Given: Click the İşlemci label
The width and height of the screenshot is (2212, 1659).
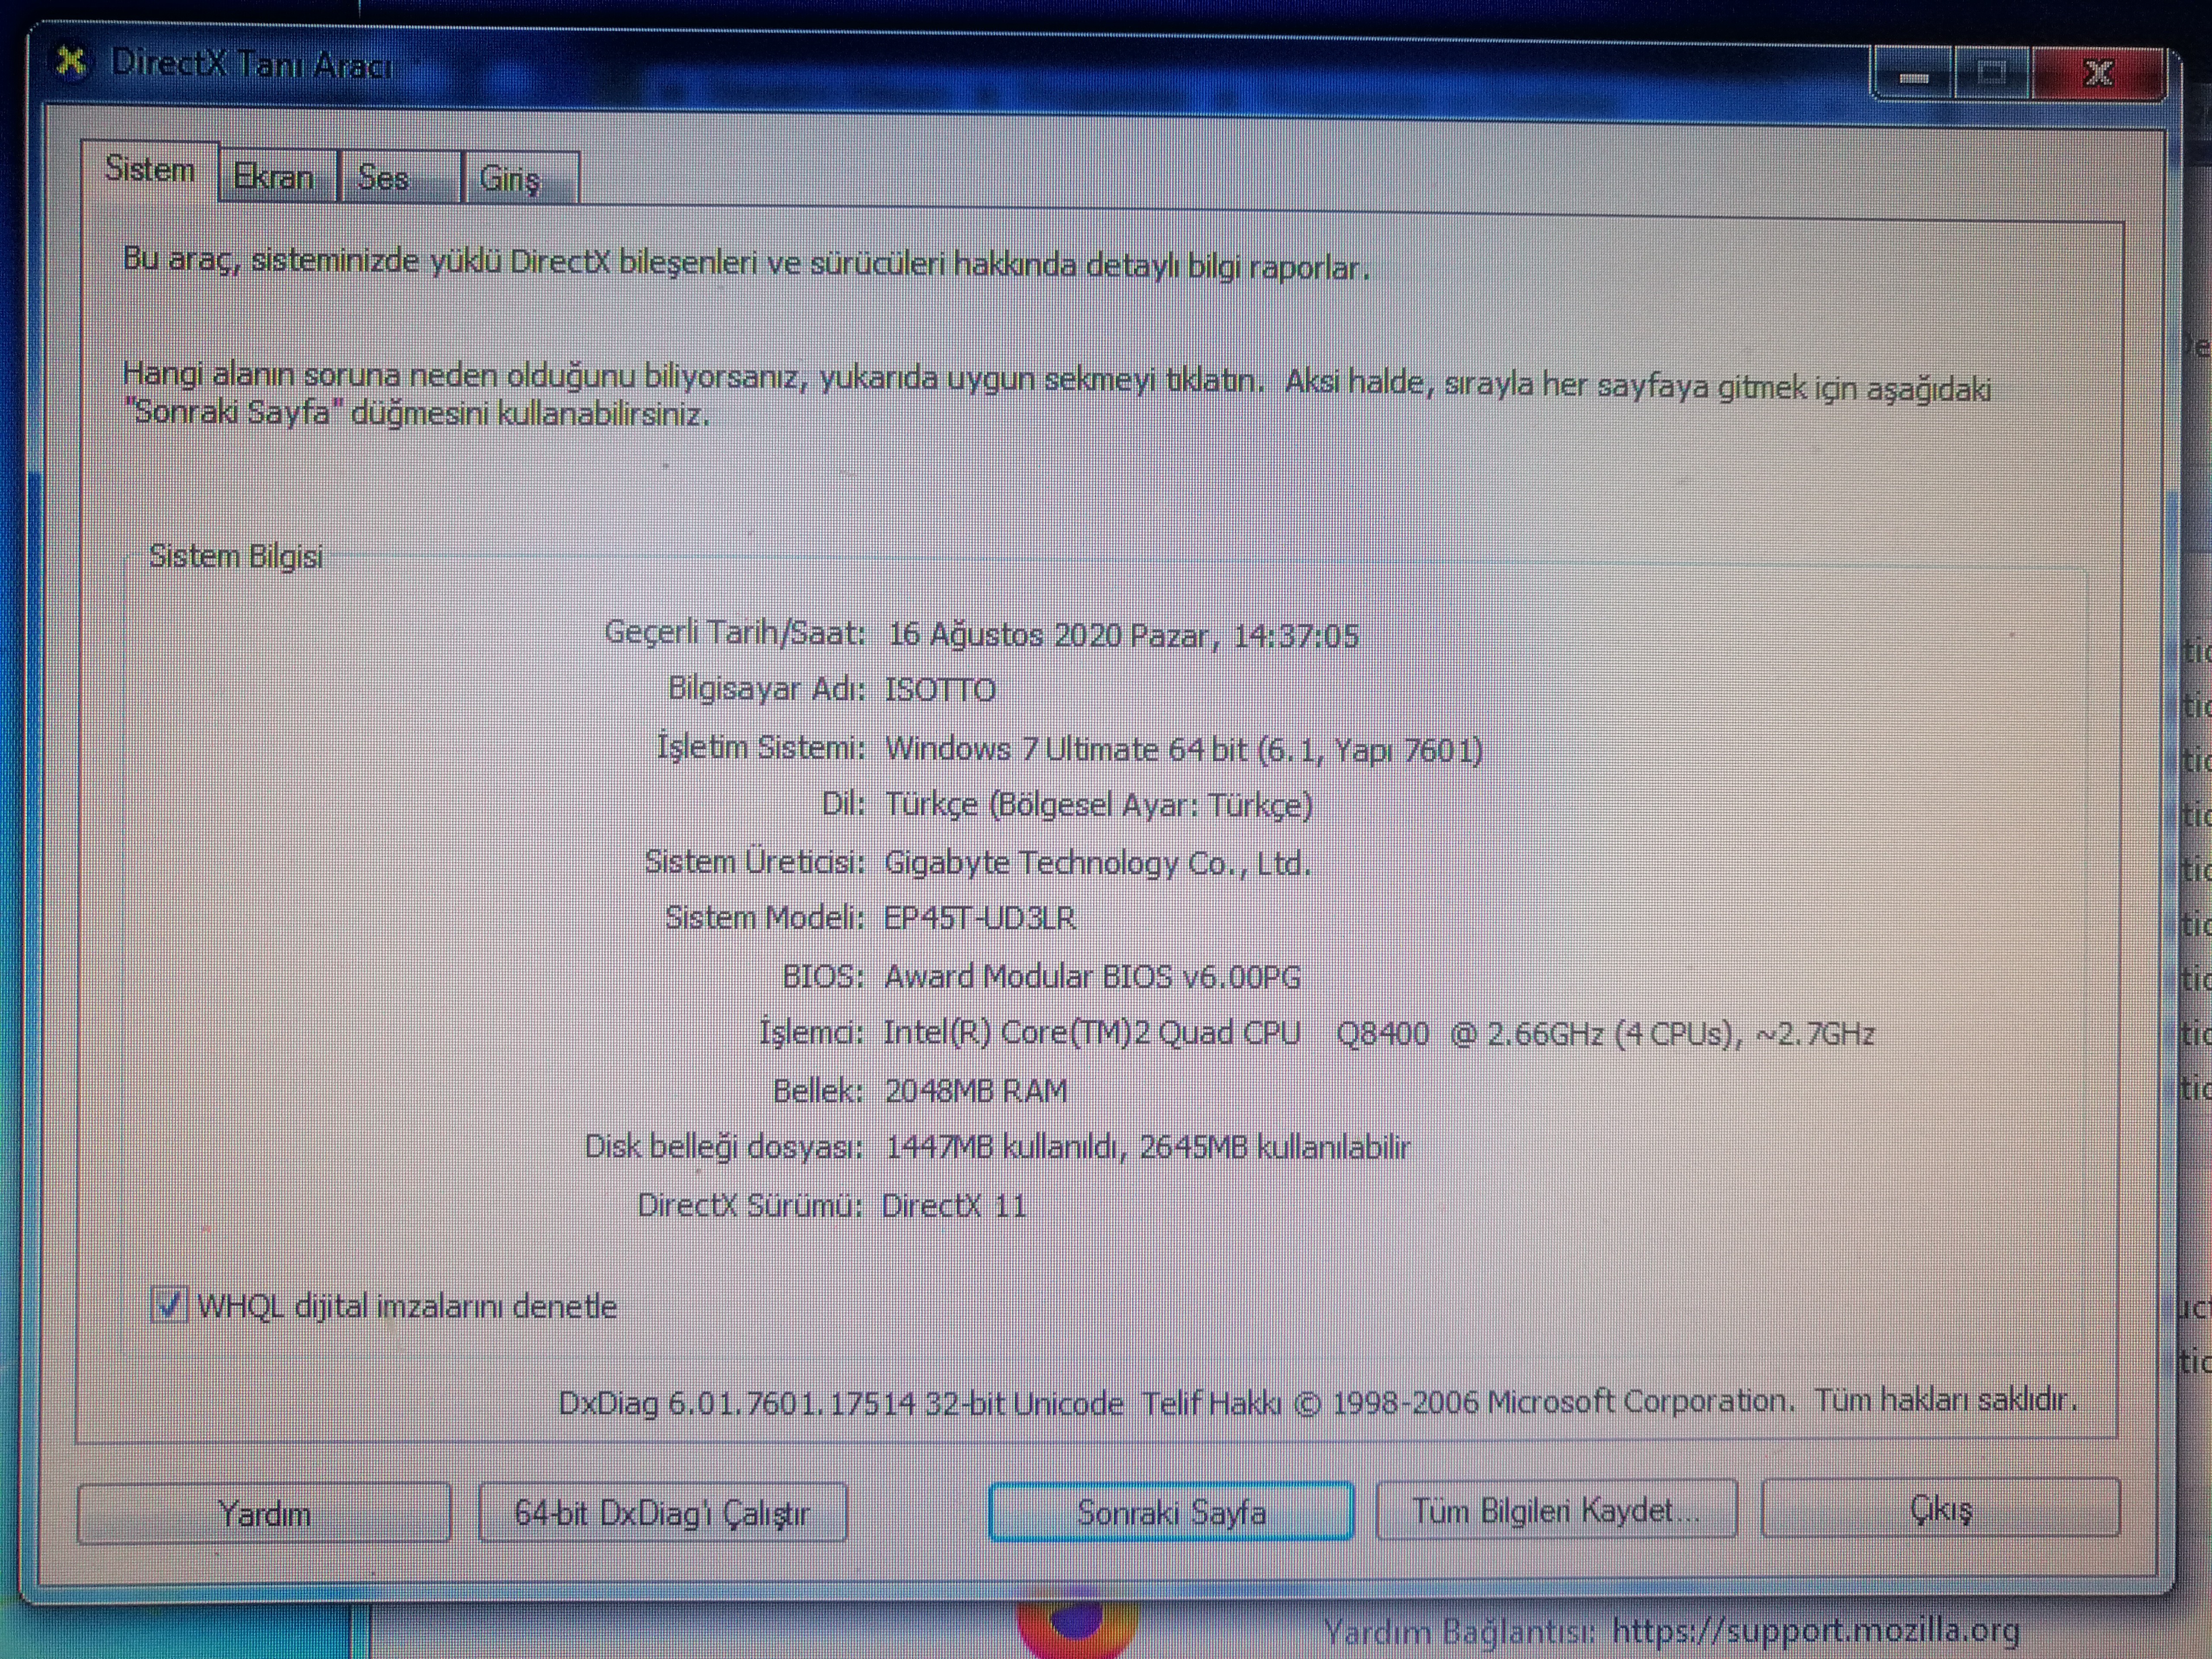Looking at the screenshot, I should [812, 1032].
